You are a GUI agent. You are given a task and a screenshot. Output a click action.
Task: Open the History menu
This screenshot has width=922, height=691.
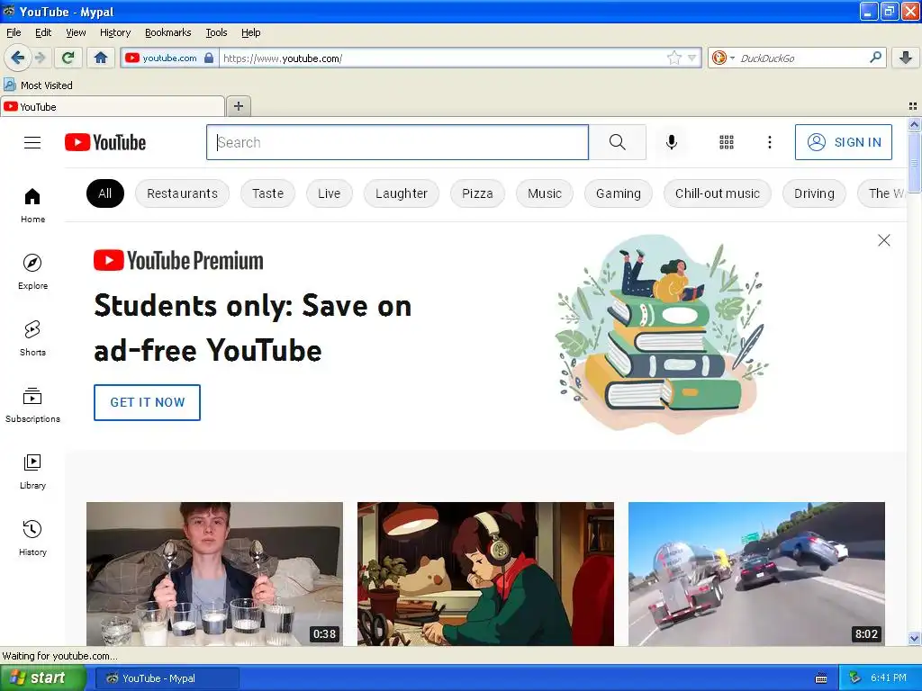pyautogui.click(x=114, y=32)
